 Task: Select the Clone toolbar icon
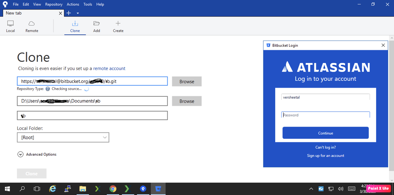75,26
